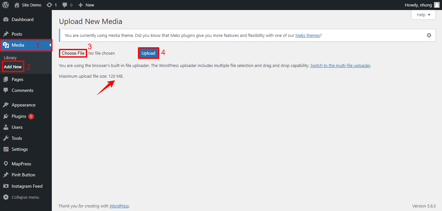Click the Pinlt Button sidebar icon
The height and width of the screenshot is (211, 442).
pyautogui.click(x=6, y=175)
